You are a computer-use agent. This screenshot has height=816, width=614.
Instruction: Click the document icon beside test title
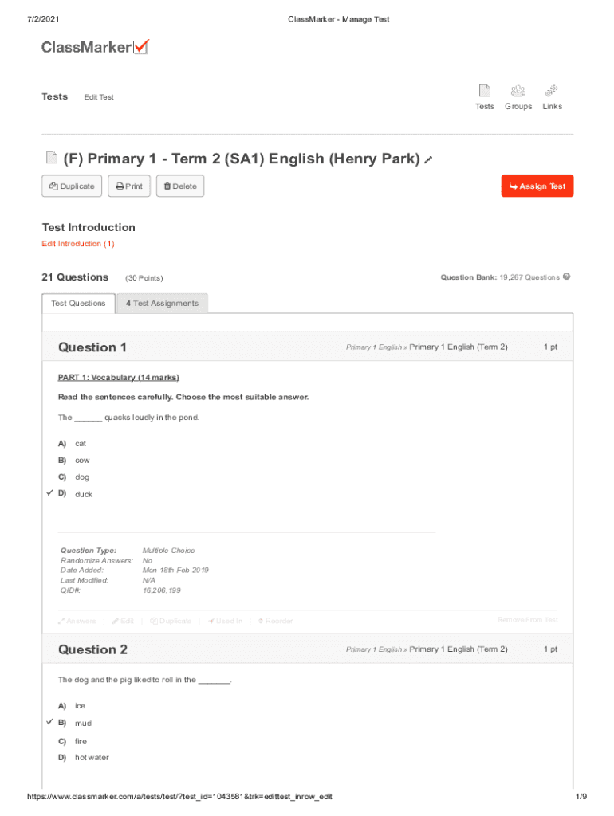50,159
